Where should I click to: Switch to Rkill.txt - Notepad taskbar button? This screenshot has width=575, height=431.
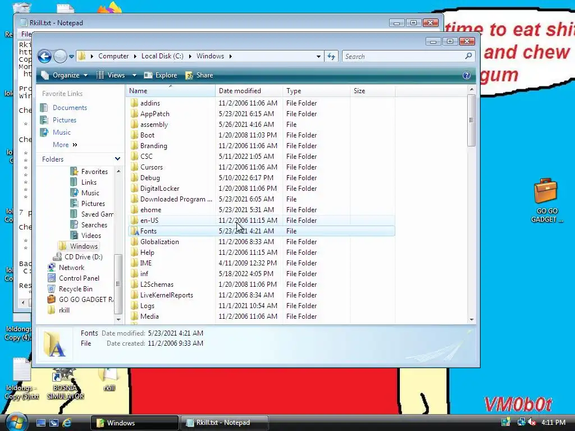pyautogui.click(x=223, y=423)
